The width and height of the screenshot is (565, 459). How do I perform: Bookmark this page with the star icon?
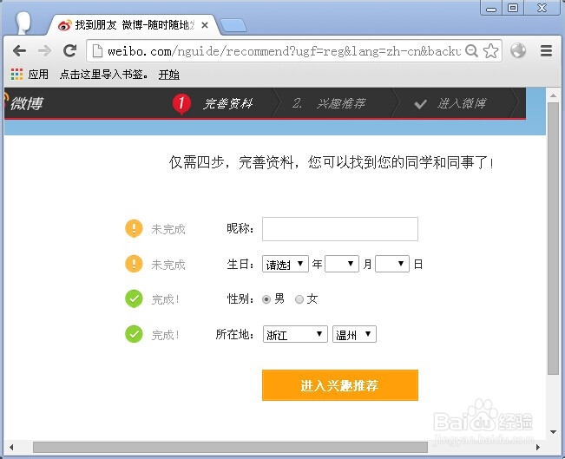490,51
